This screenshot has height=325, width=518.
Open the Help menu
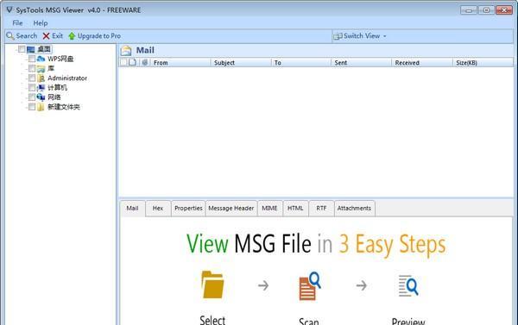[x=41, y=23]
